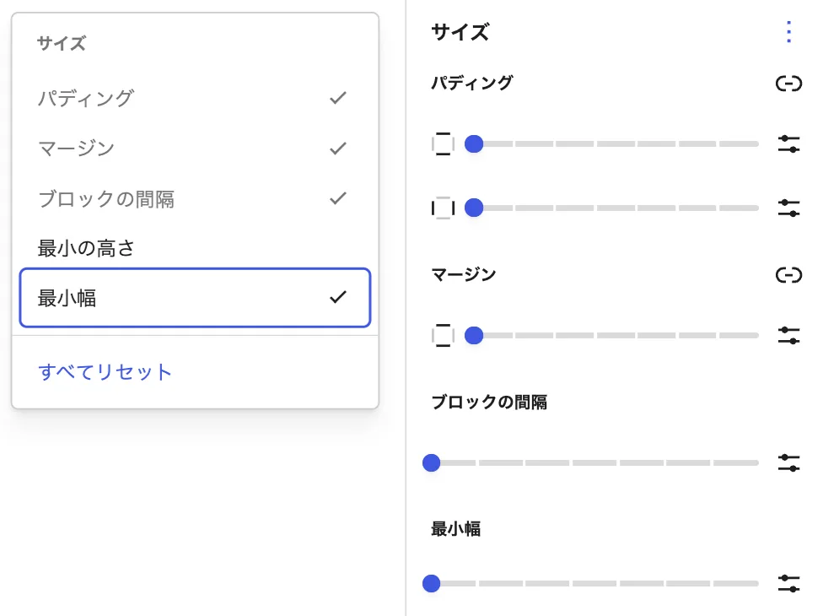Screen dimensions: 823x616
Task: Set custom size for パディング horizontal slider
Action: (x=788, y=208)
